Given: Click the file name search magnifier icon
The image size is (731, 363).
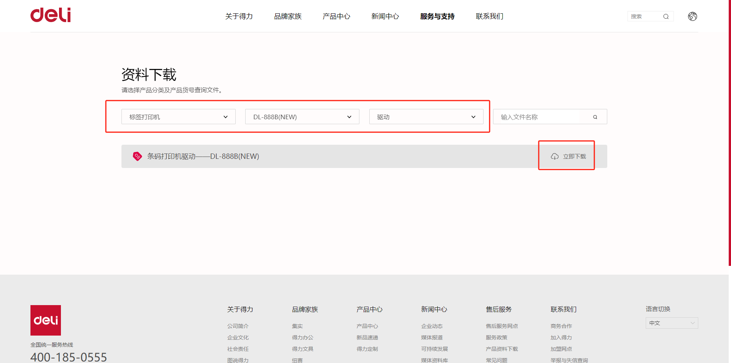Looking at the screenshot, I should coord(595,117).
